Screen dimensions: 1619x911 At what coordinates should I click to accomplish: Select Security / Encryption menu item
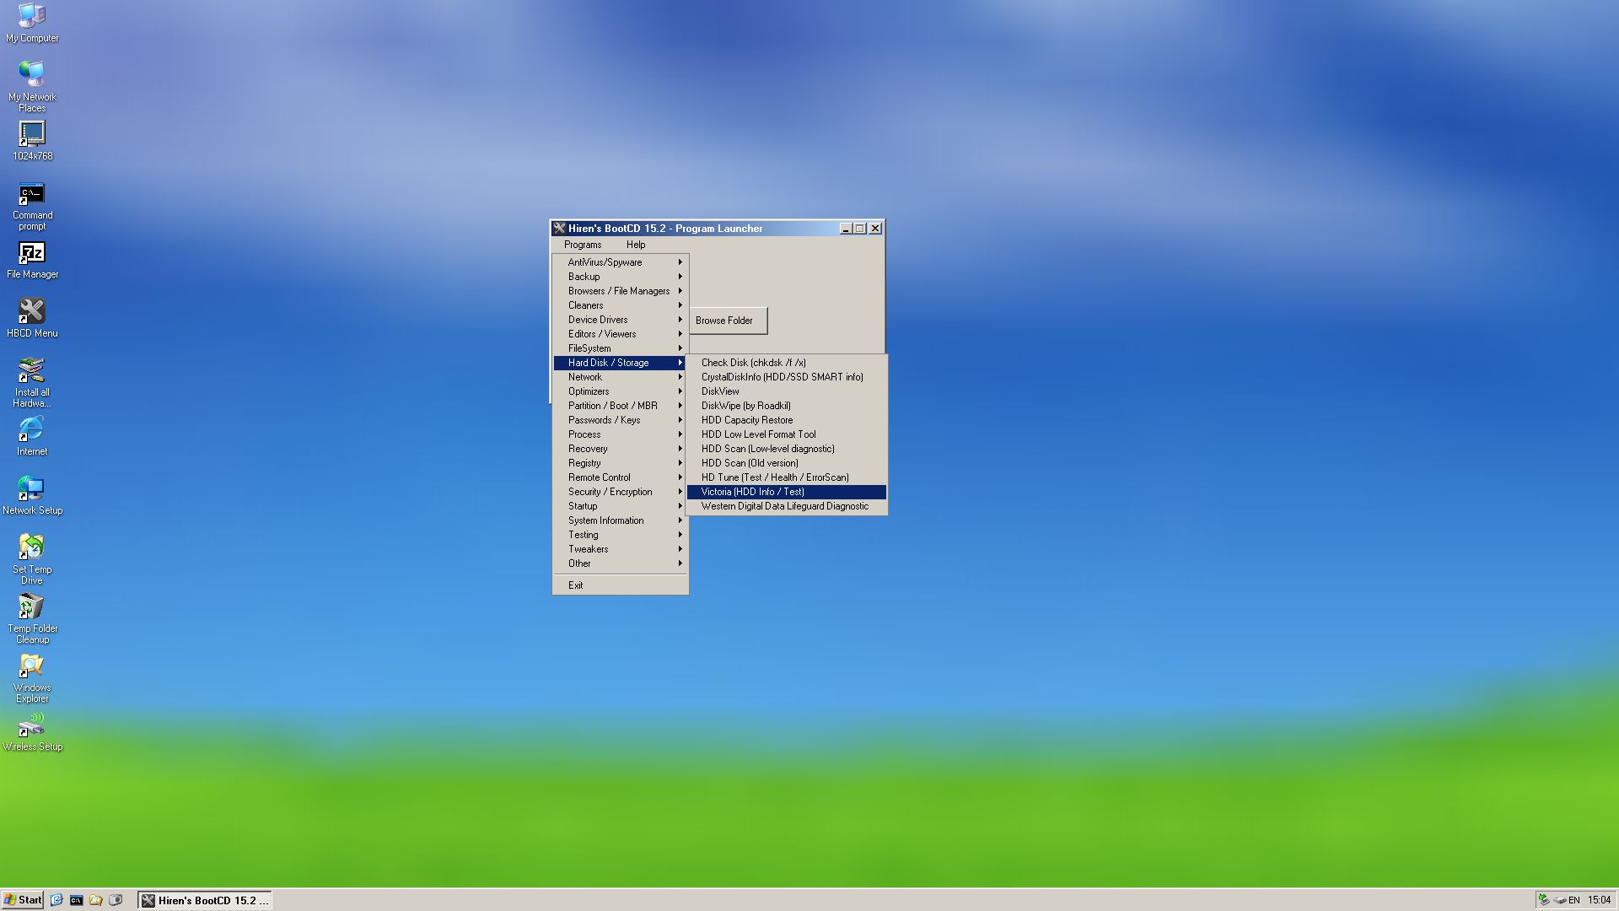click(x=621, y=492)
